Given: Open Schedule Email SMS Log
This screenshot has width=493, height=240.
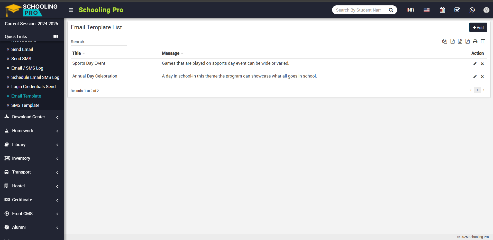Looking at the screenshot, I should 35,77.
